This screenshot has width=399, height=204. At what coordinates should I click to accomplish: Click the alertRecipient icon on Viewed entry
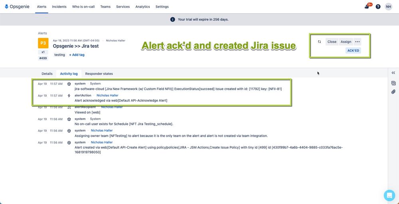[69, 107]
